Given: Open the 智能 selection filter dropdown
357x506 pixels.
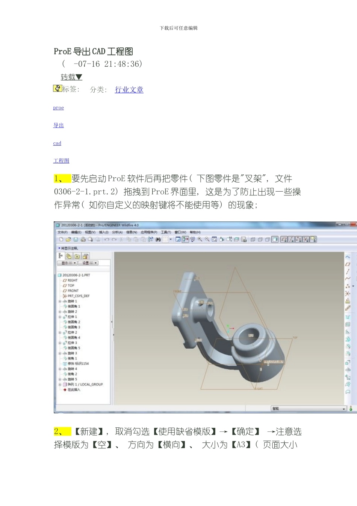Looking at the screenshot, I should coord(309,408).
